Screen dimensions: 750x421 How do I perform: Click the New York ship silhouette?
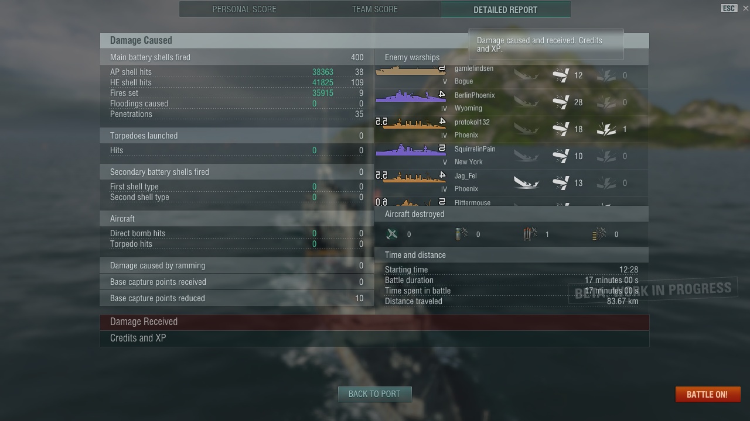[x=410, y=150]
